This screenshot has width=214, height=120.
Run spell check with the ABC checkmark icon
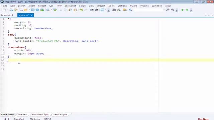click(x=55, y=10)
